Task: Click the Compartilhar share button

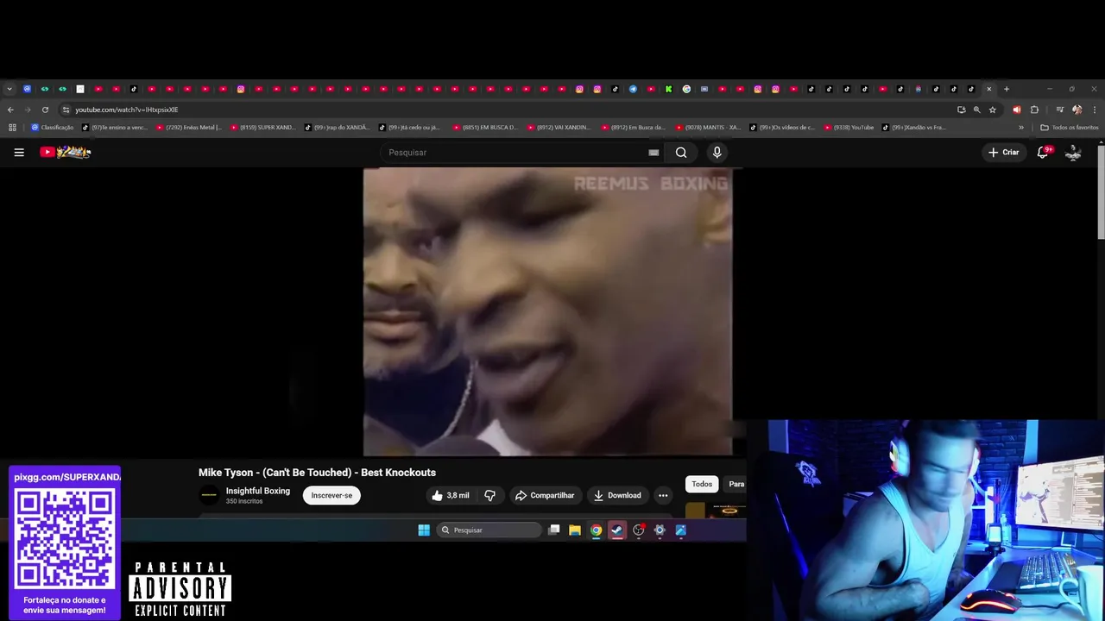Action: coord(545,495)
